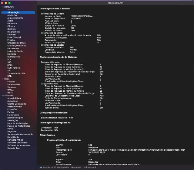Open Acessibilidade under Software
The image size is (194, 170).
coord(14,98)
